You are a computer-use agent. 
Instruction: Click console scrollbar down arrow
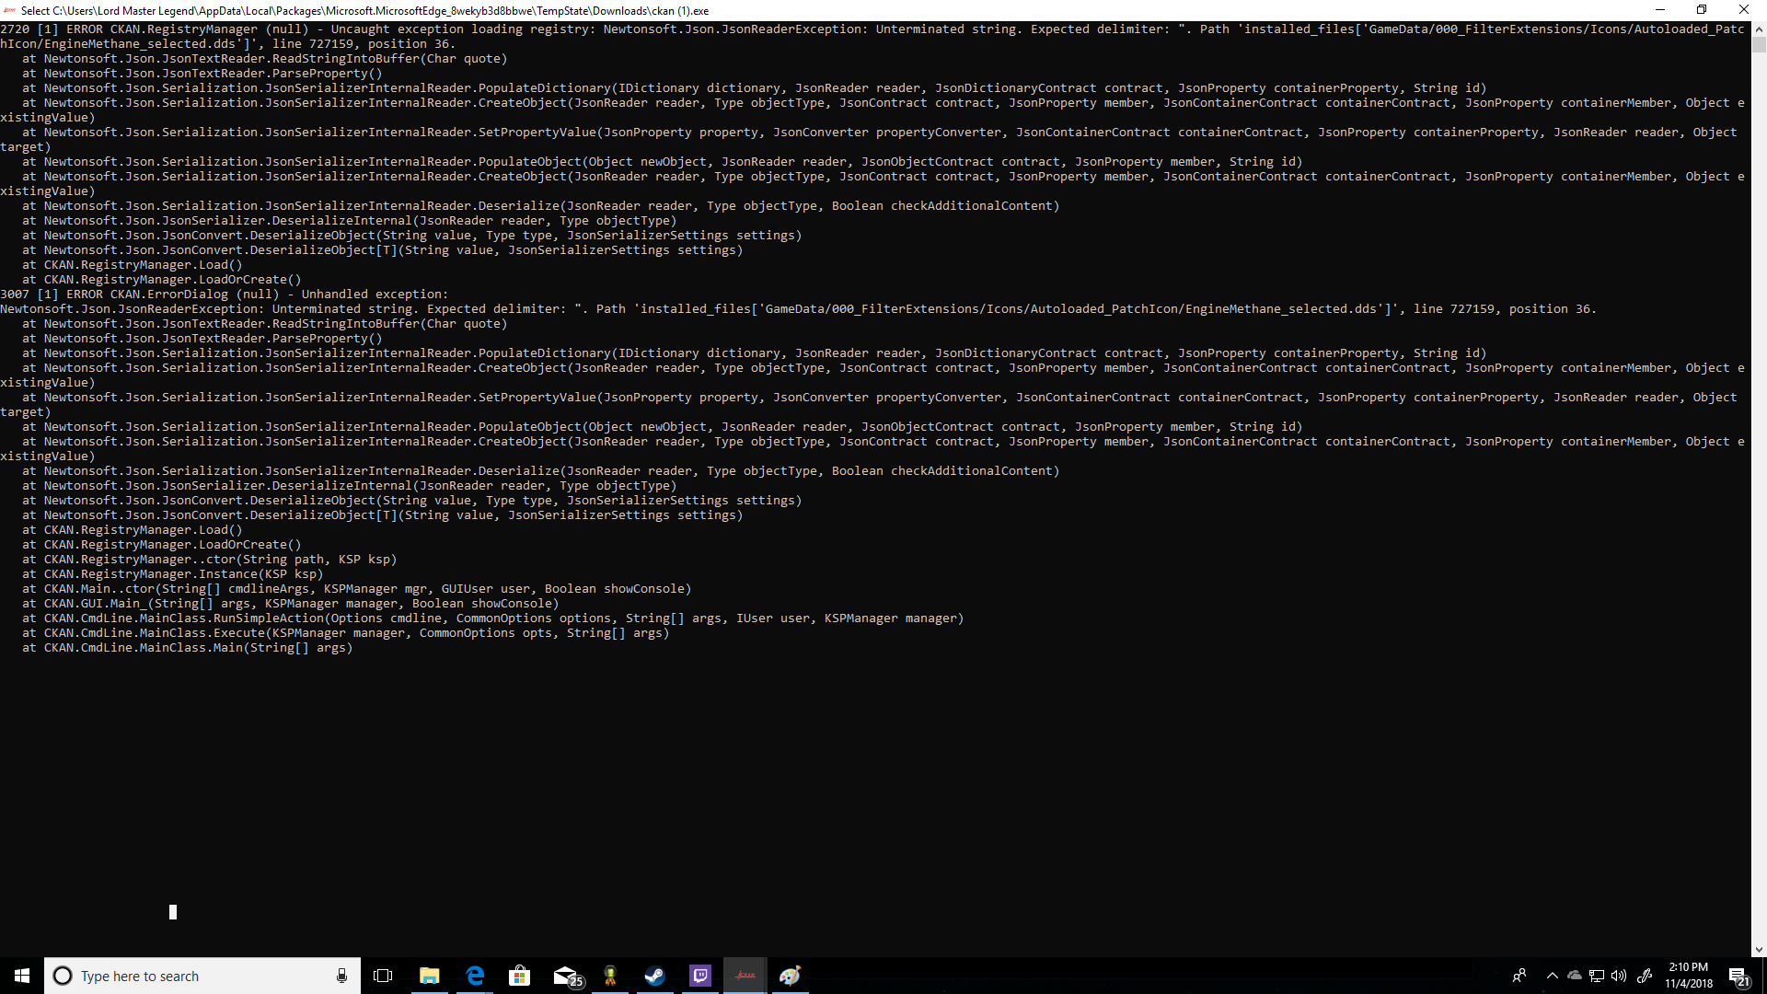(x=1759, y=949)
